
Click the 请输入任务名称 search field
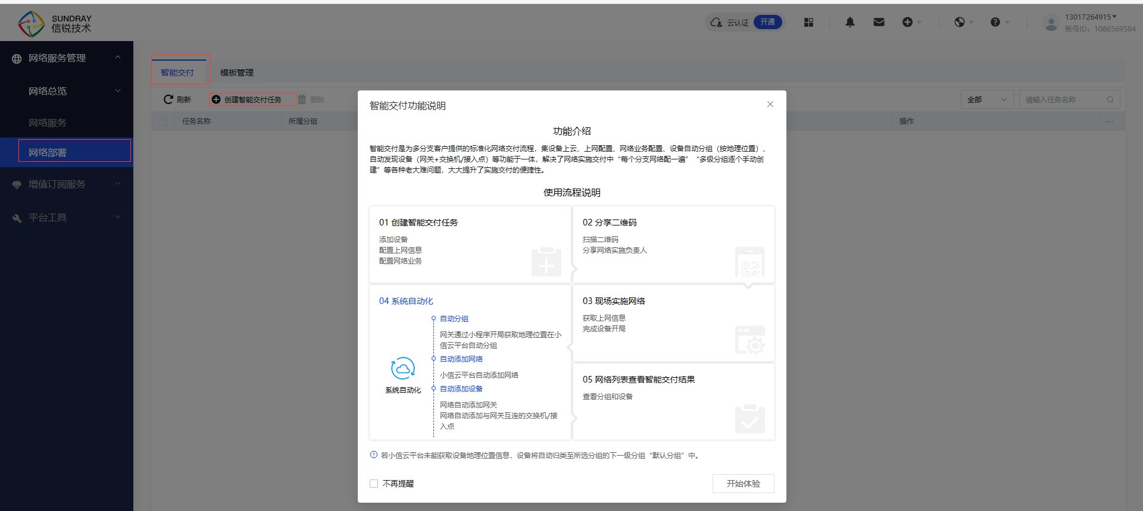pos(1061,99)
